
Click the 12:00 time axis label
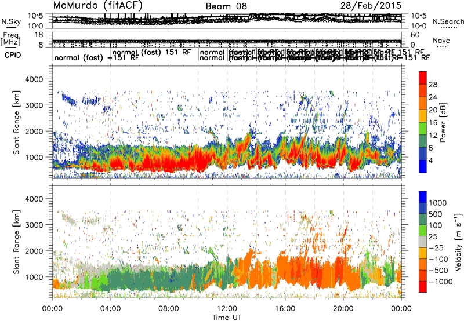pos(227,309)
